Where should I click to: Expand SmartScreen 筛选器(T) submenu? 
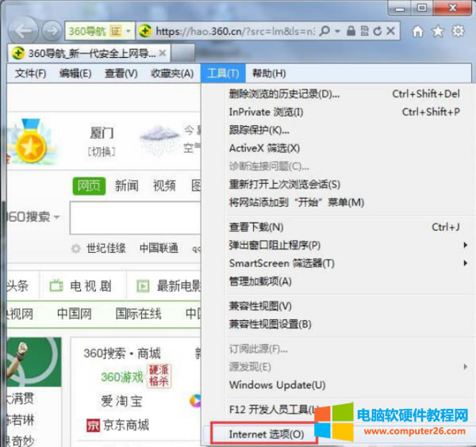pos(466,263)
